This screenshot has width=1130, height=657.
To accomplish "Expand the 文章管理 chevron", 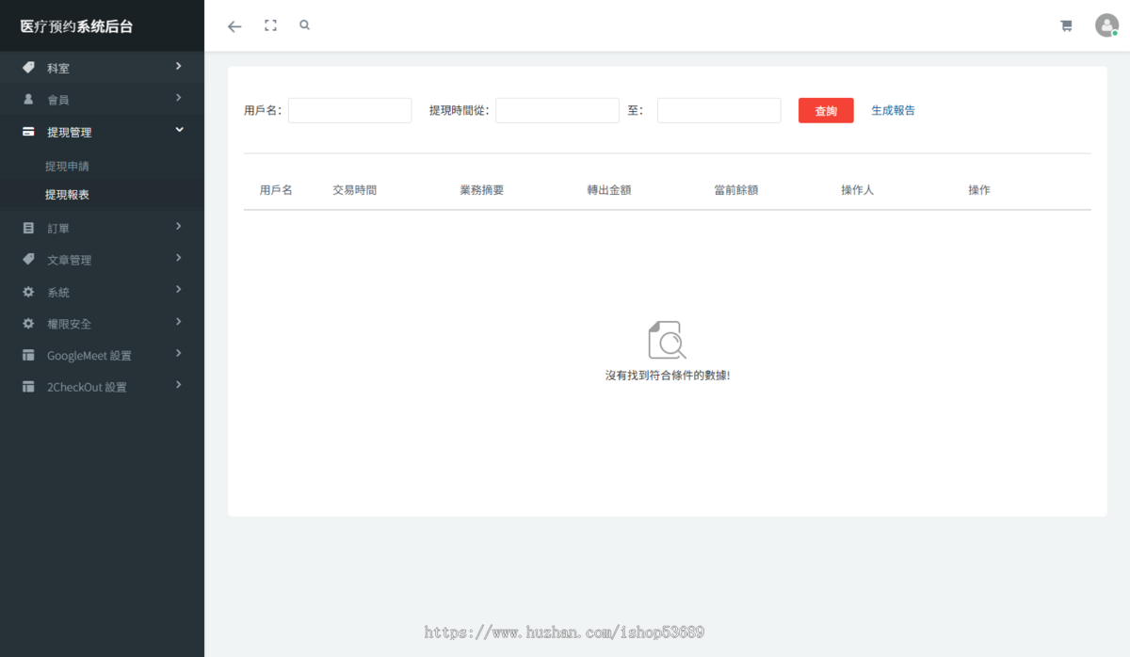I will (179, 257).
